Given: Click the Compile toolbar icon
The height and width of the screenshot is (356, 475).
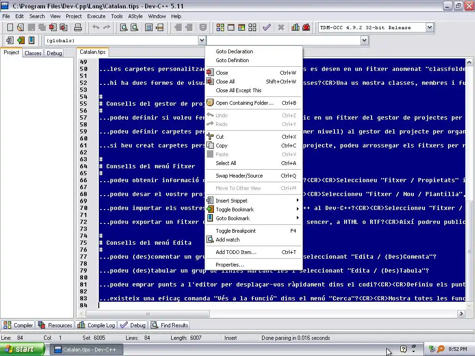Looking at the screenshot, I should (220, 27).
